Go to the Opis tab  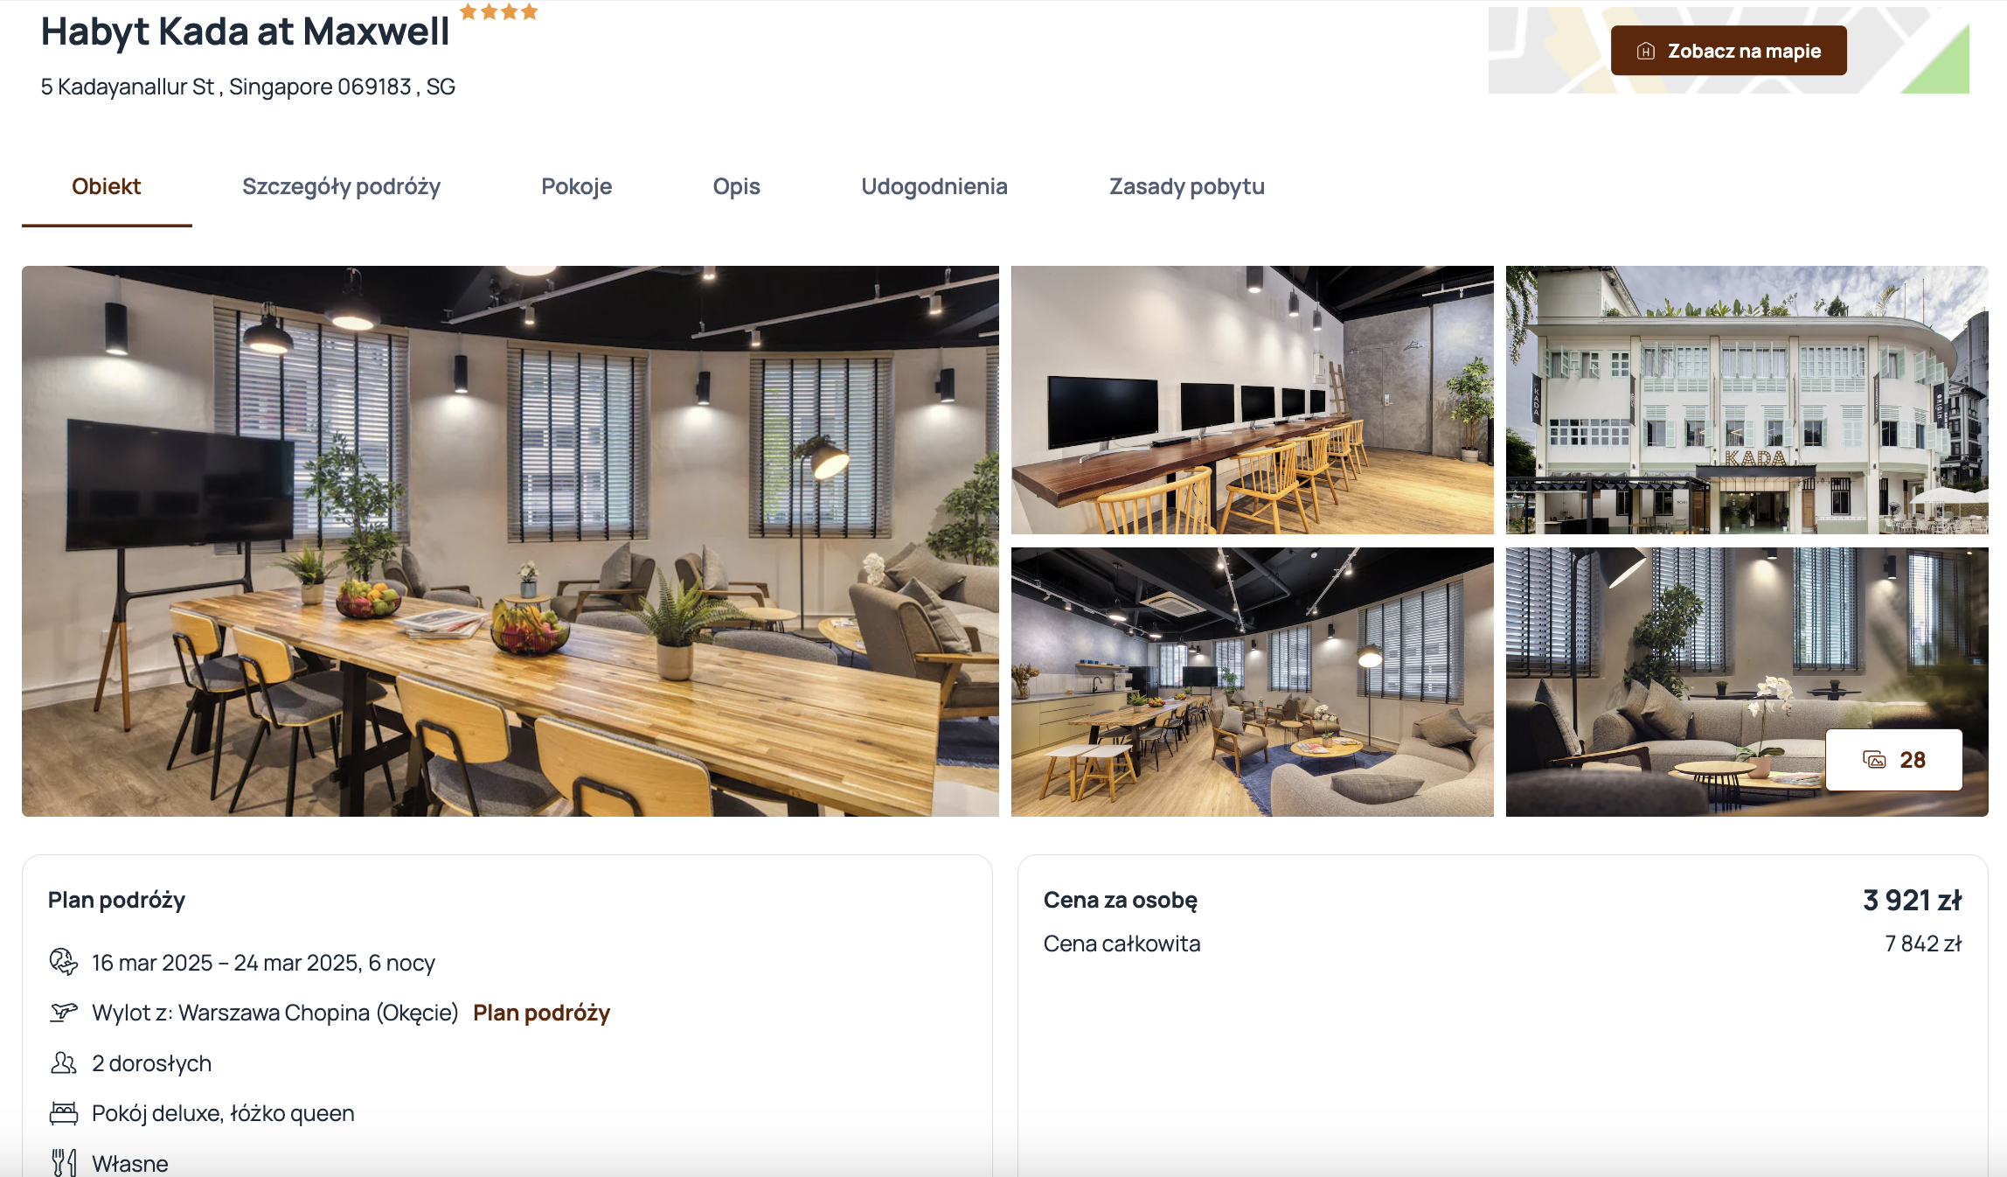pos(736,186)
